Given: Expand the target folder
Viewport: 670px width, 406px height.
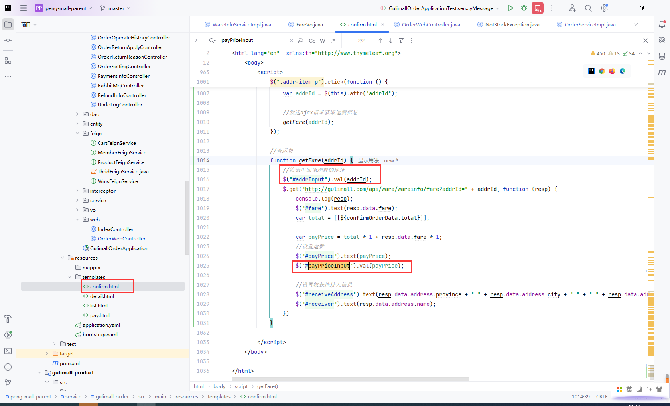Looking at the screenshot, I should pos(47,353).
